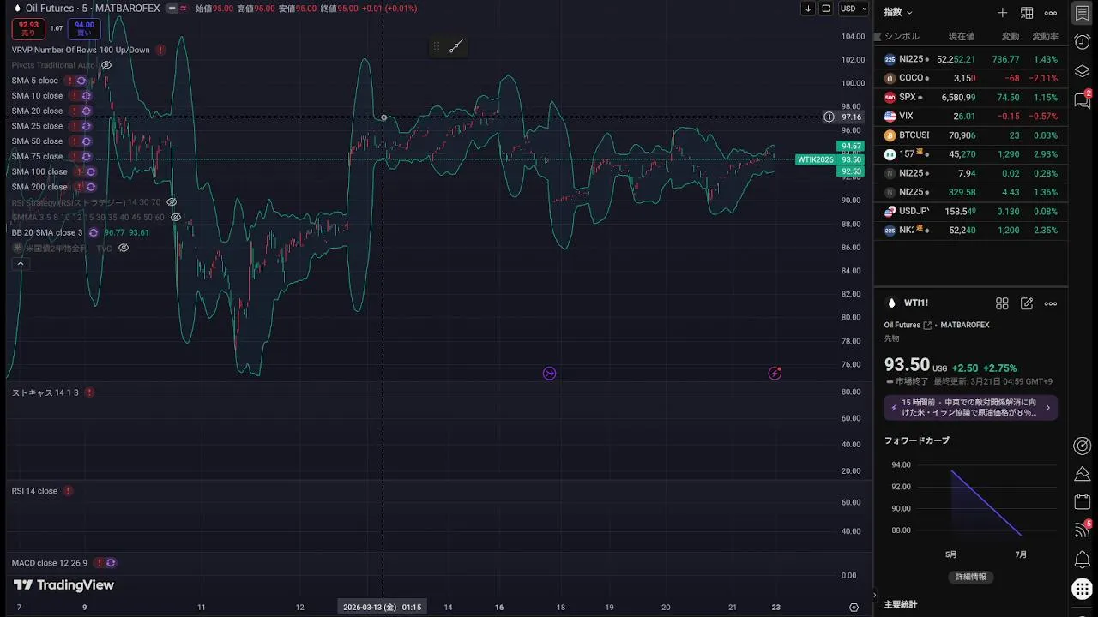Open the alerts clock icon in sidebar
This screenshot has width=1098, height=617.
[1082, 42]
